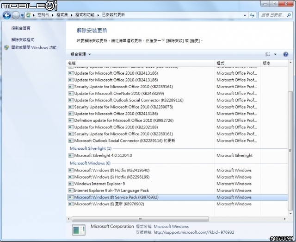Open 解除安裝程式 link in sidebar

(23, 40)
